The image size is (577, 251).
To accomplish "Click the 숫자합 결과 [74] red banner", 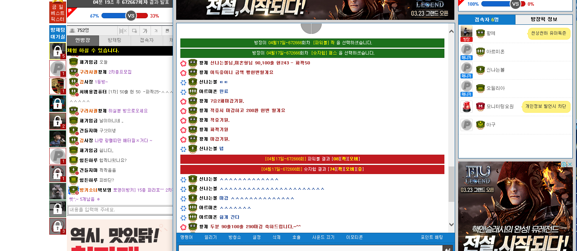I will coord(312,169).
